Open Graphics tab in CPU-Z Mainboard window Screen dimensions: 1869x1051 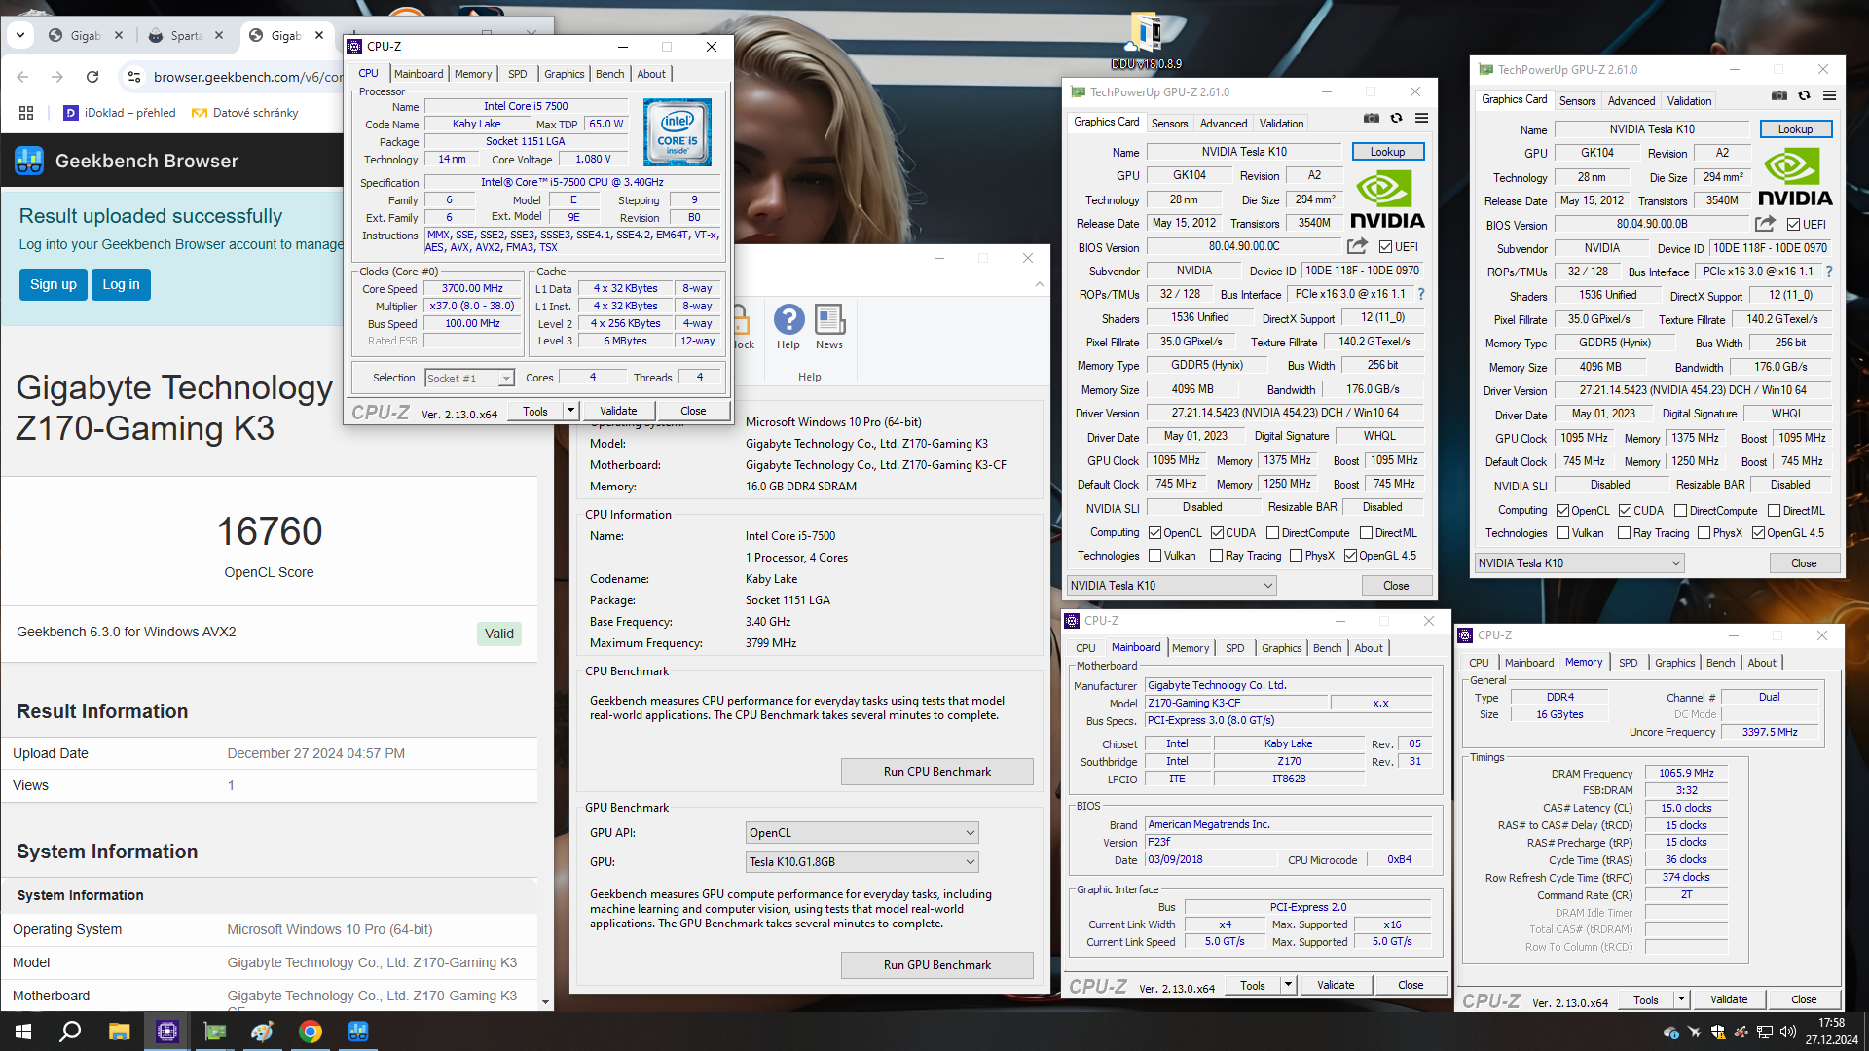pos(1281,648)
